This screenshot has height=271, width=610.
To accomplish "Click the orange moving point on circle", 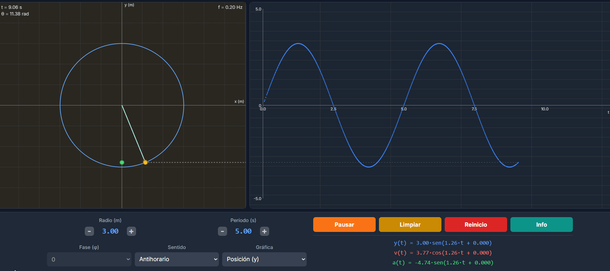I will [145, 162].
